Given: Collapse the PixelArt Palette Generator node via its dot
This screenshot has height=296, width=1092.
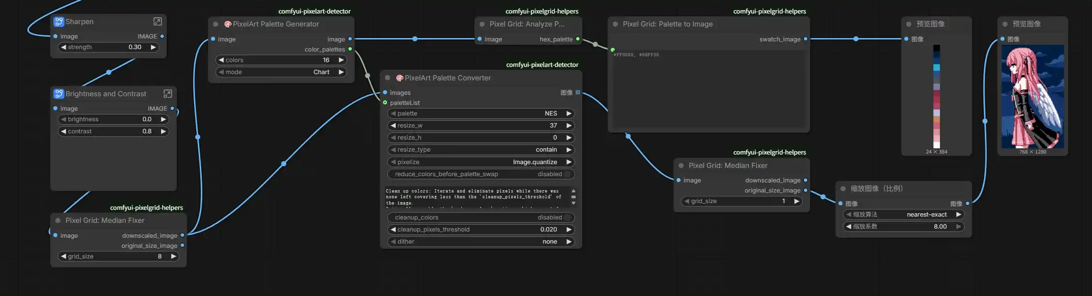Looking at the screenshot, I should pyautogui.click(x=216, y=24).
